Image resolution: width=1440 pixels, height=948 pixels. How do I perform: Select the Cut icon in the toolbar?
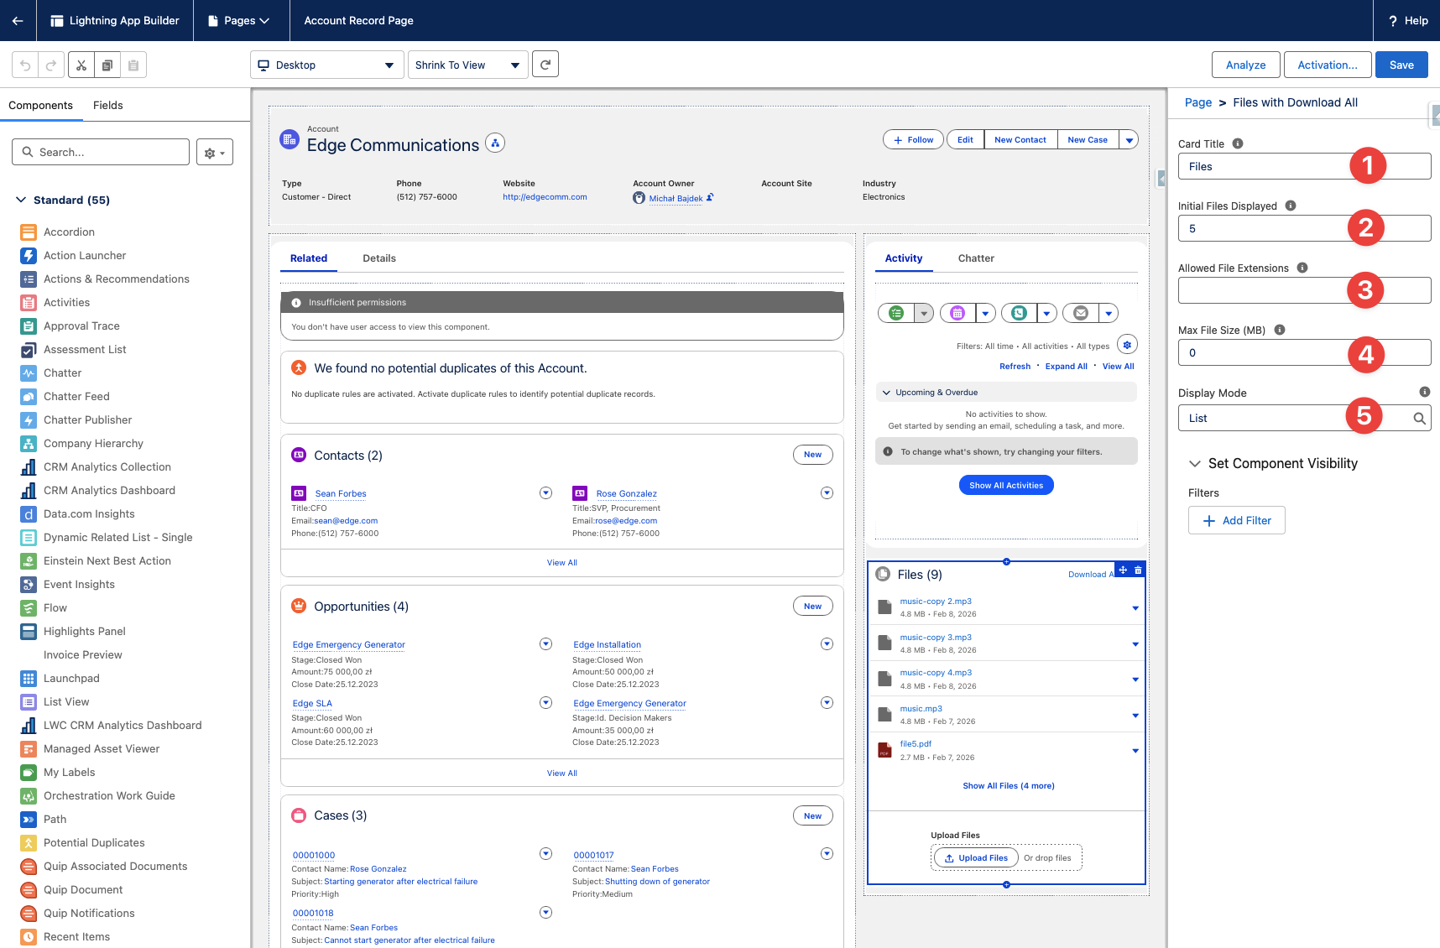coord(81,65)
